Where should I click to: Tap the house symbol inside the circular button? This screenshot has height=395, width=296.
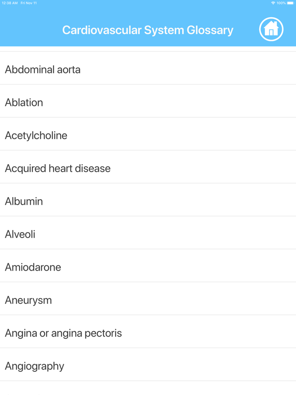[x=271, y=29]
